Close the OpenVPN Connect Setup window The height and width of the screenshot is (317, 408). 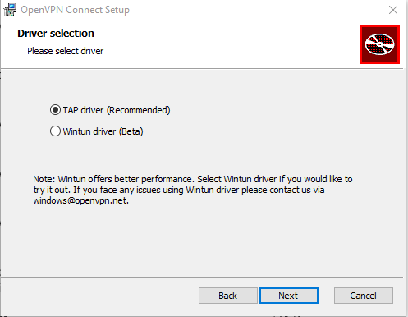[393, 10]
